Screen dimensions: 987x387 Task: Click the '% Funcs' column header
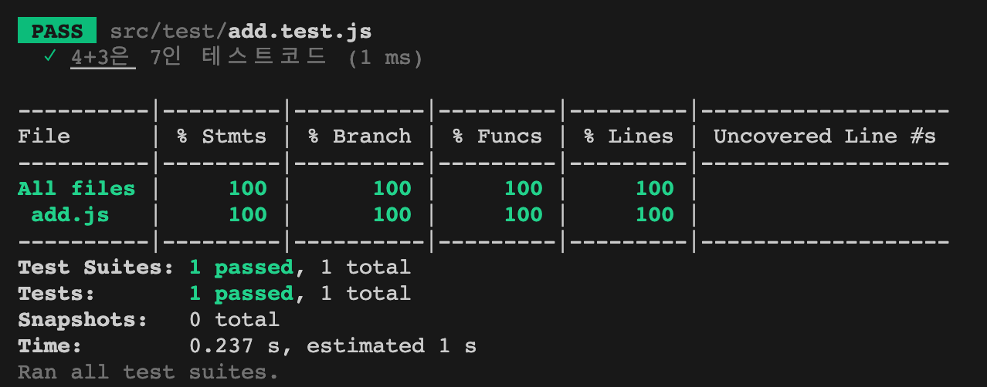tap(497, 136)
